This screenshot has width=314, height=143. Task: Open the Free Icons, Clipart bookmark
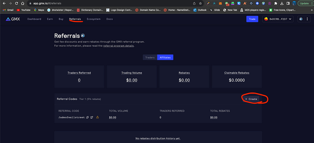point(282,10)
